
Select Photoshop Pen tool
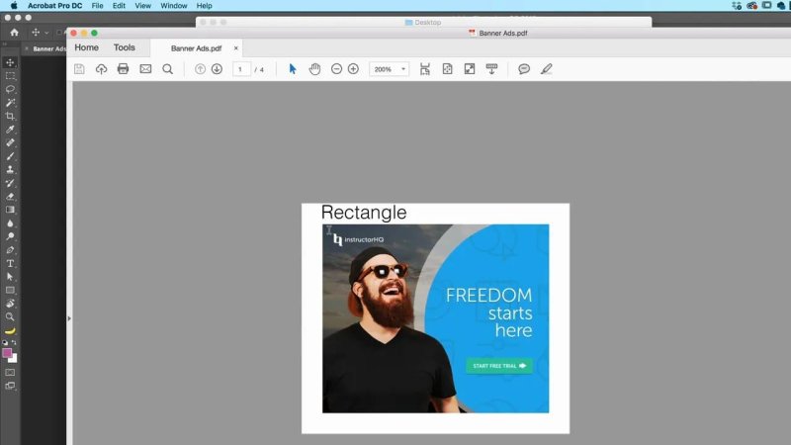[10, 250]
